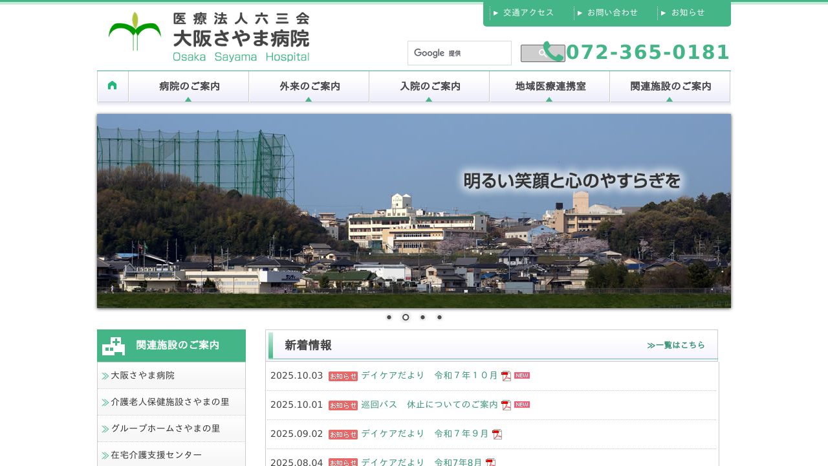Expand the 外来のご案内 dropdown
828x466 pixels.
[x=309, y=86]
